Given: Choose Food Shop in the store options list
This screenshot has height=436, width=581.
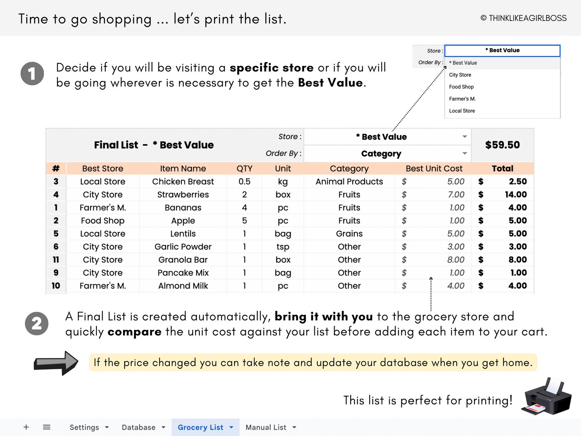Looking at the screenshot, I should coord(461,86).
